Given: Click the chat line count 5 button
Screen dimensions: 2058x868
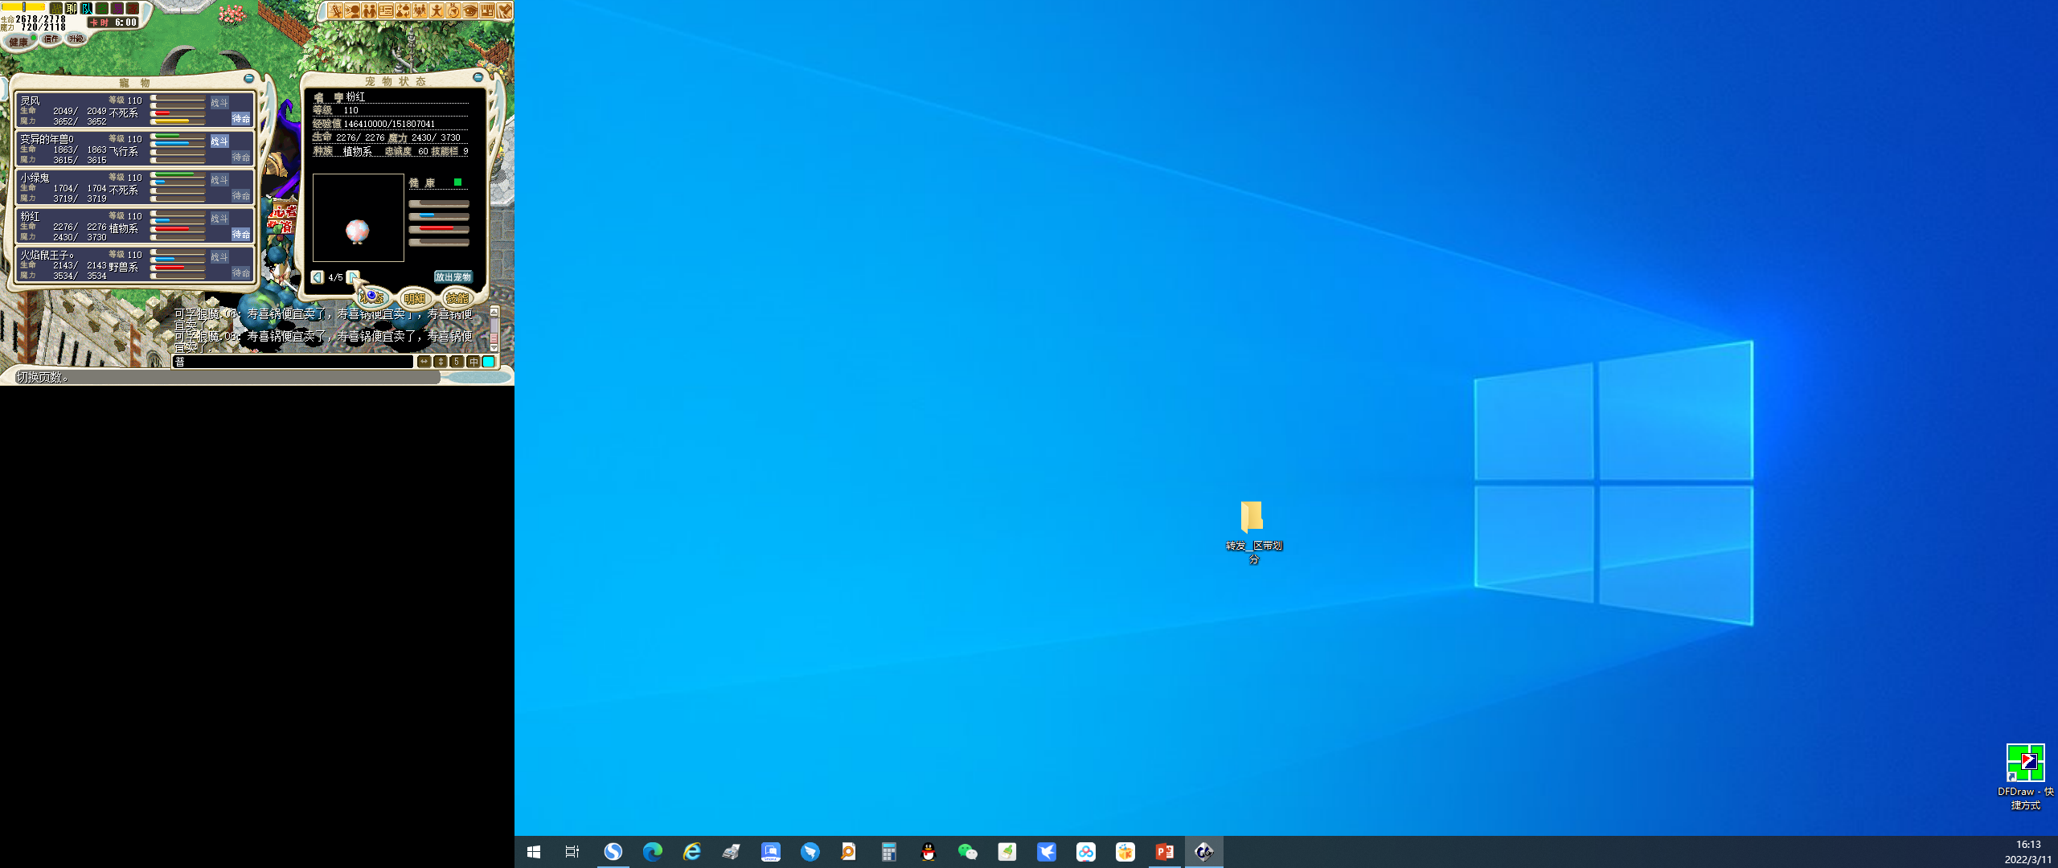Looking at the screenshot, I should click(456, 362).
